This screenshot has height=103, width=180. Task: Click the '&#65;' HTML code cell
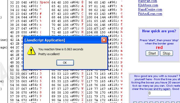pos(75,6)
